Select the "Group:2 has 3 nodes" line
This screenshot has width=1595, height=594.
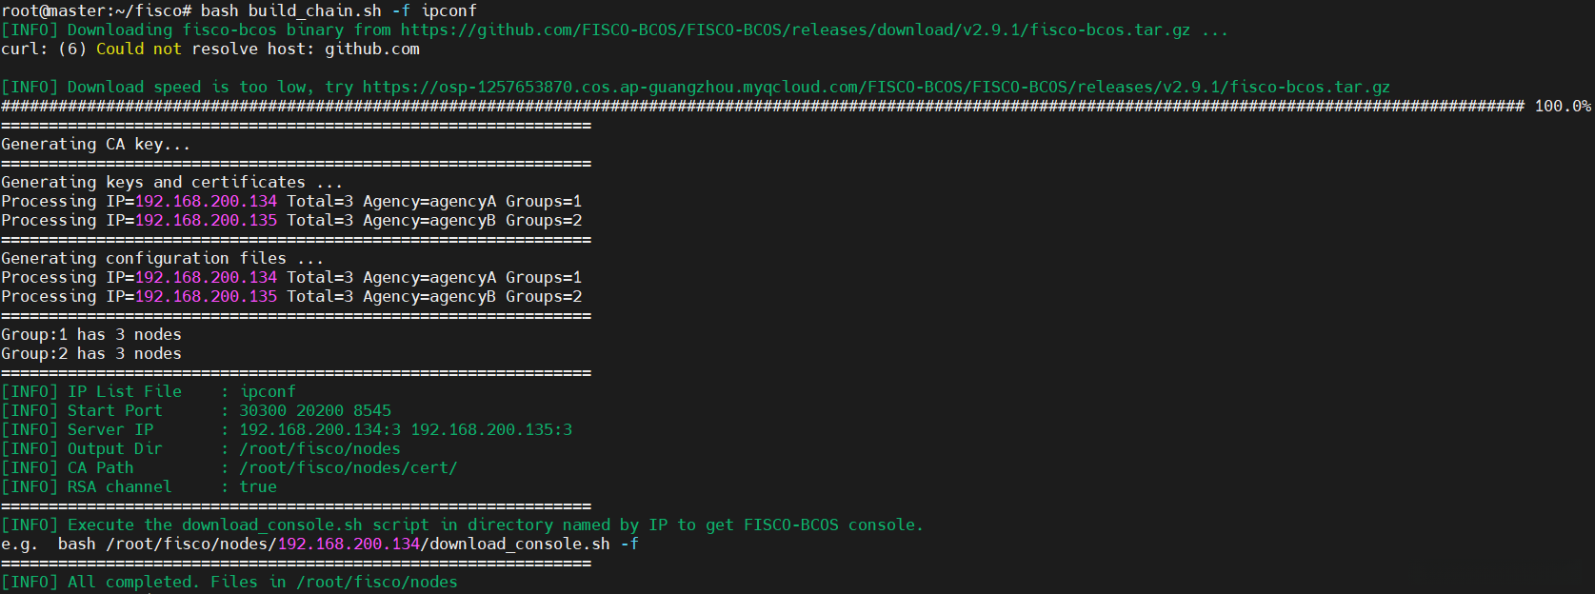click(x=91, y=353)
